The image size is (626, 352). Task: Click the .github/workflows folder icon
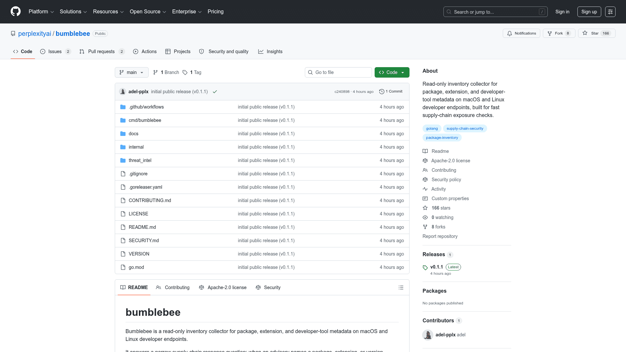pyautogui.click(x=123, y=107)
